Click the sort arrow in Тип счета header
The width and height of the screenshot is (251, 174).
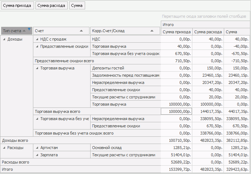(x=24, y=31)
